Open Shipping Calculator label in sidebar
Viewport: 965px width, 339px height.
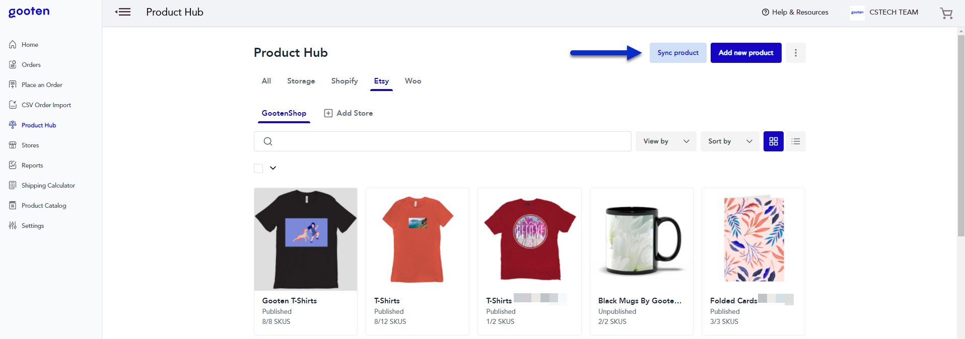48,185
